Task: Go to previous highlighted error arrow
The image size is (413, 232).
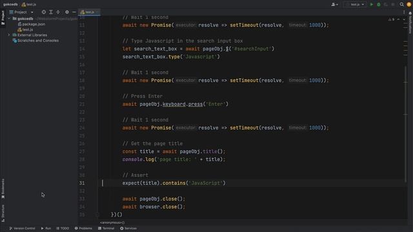Action: tap(398, 19)
